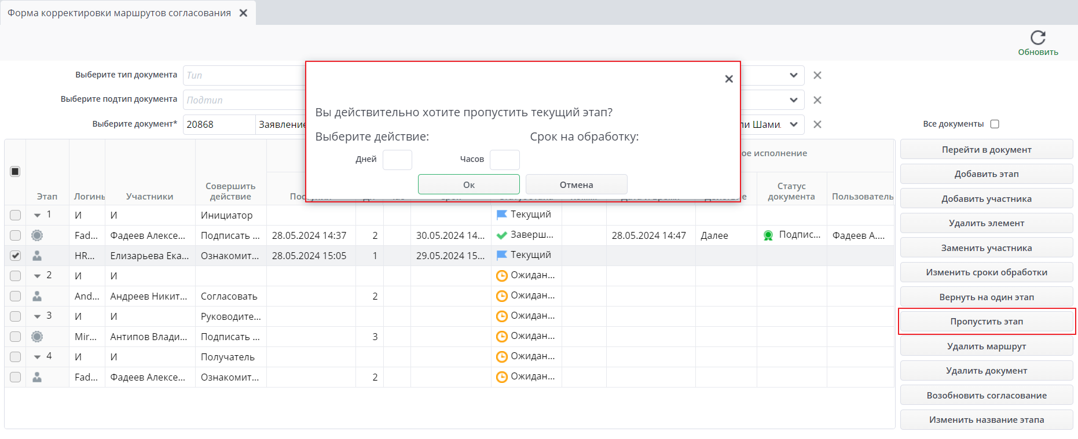Check the Антипов Влади row checkbox

[x=15, y=337]
